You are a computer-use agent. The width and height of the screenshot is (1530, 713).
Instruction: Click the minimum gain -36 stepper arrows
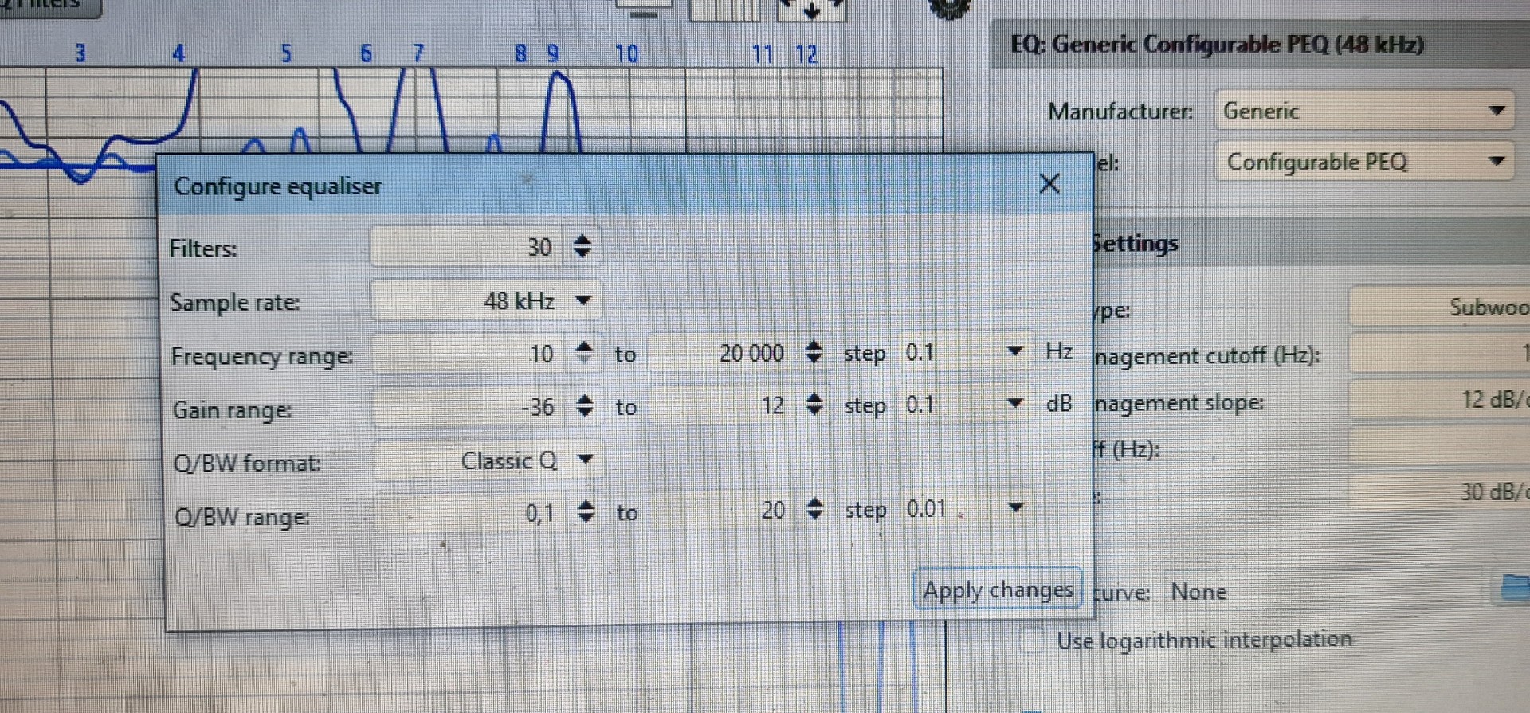point(585,405)
